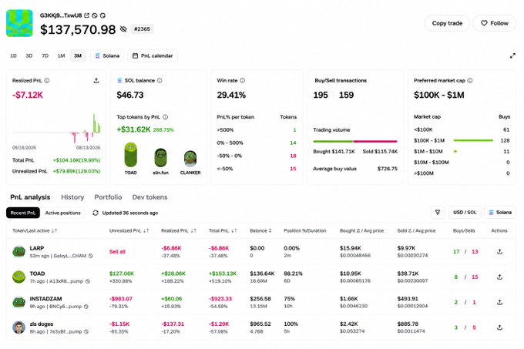Select the 1D time range
524x349 pixels.
(x=13, y=55)
